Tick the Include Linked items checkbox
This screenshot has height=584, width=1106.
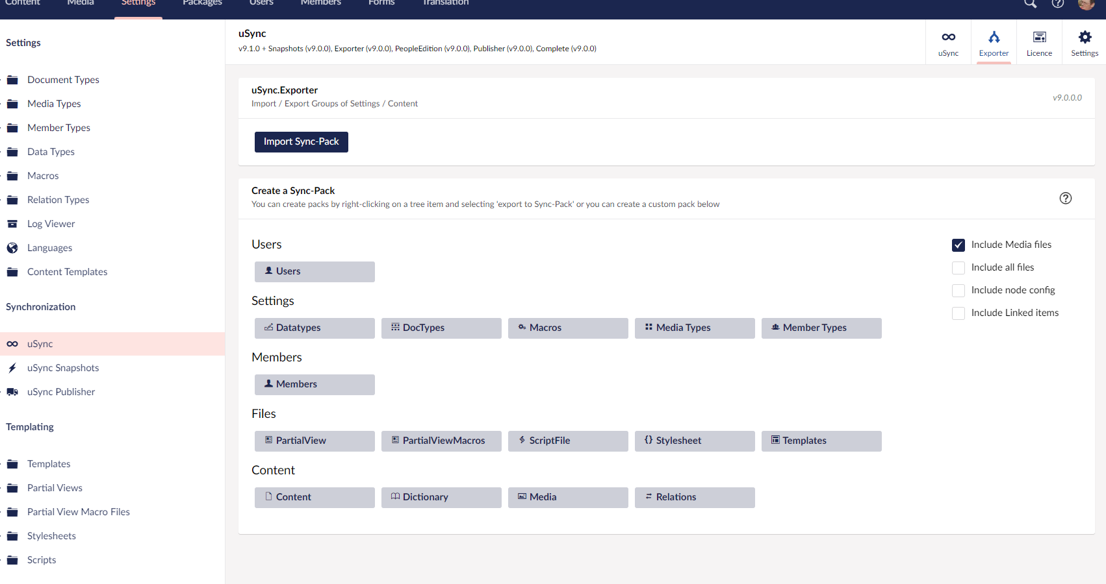point(958,313)
